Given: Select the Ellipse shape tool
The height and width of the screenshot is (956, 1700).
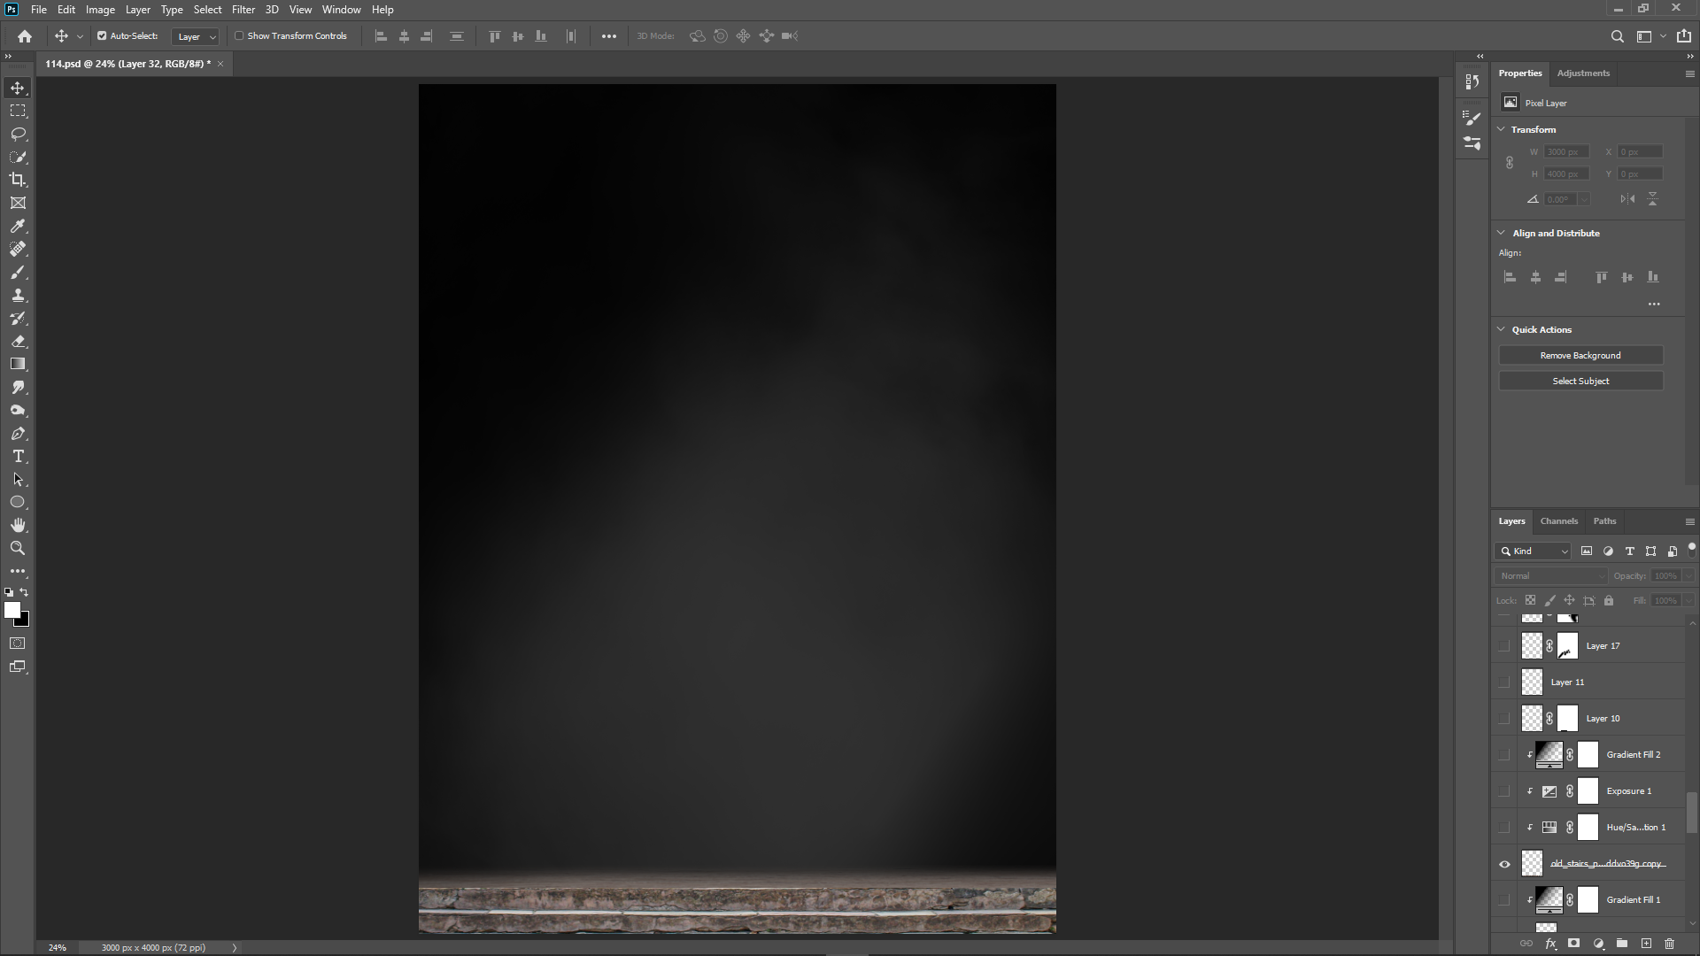Looking at the screenshot, I should pos(18,502).
